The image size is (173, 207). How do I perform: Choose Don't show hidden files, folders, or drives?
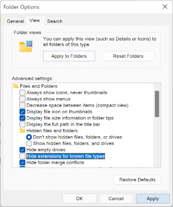pyautogui.click(x=29, y=137)
